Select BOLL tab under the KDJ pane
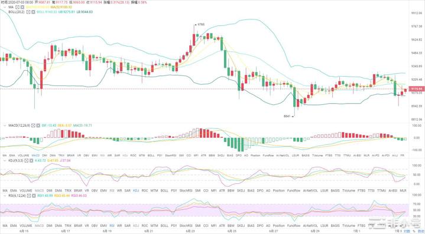Image resolution: width=425 pixels, height=234 pixels. [164, 190]
